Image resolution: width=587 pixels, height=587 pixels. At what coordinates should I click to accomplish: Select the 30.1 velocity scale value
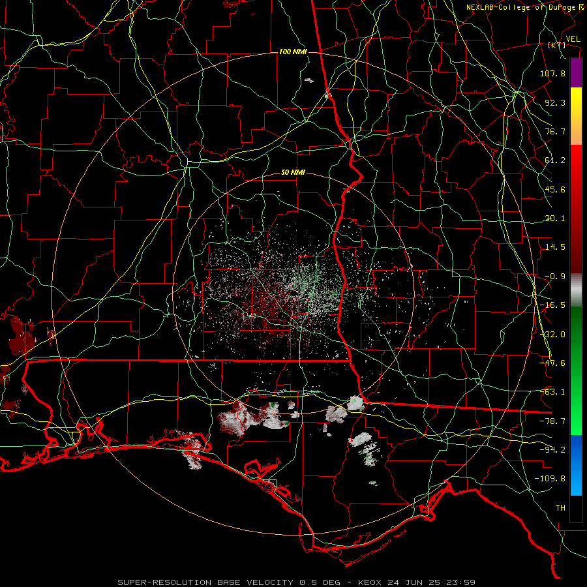click(555, 218)
